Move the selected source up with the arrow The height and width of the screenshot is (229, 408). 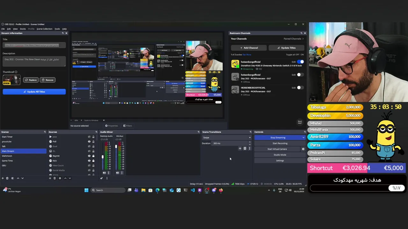65,178
